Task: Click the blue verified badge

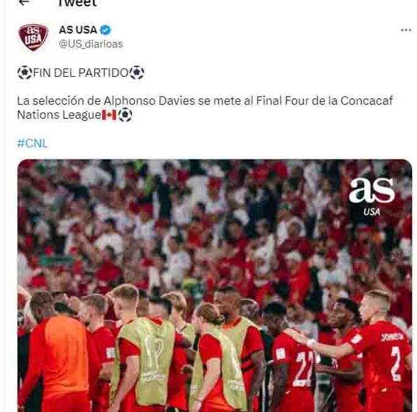Action: (105, 30)
